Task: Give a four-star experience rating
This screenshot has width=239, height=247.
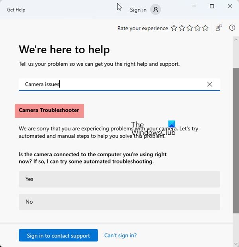Action: pyautogui.click(x=198, y=28)
